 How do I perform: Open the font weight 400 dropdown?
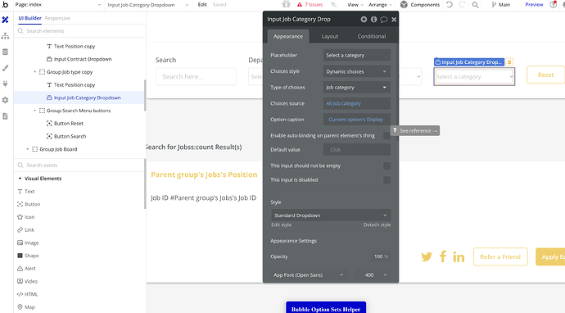click(373, 274)
